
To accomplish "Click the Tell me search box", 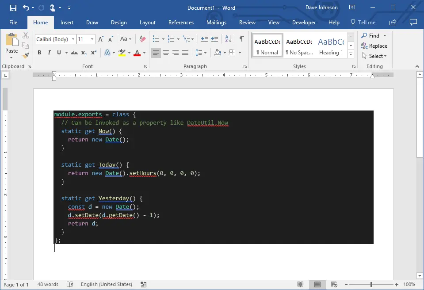I will coord(363,23).
